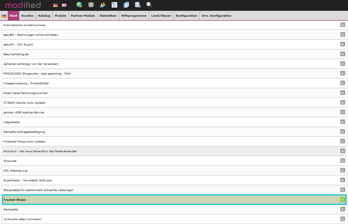Click the arrow icon for Modul Neue Rechnungsnummer

coord(343,93)
